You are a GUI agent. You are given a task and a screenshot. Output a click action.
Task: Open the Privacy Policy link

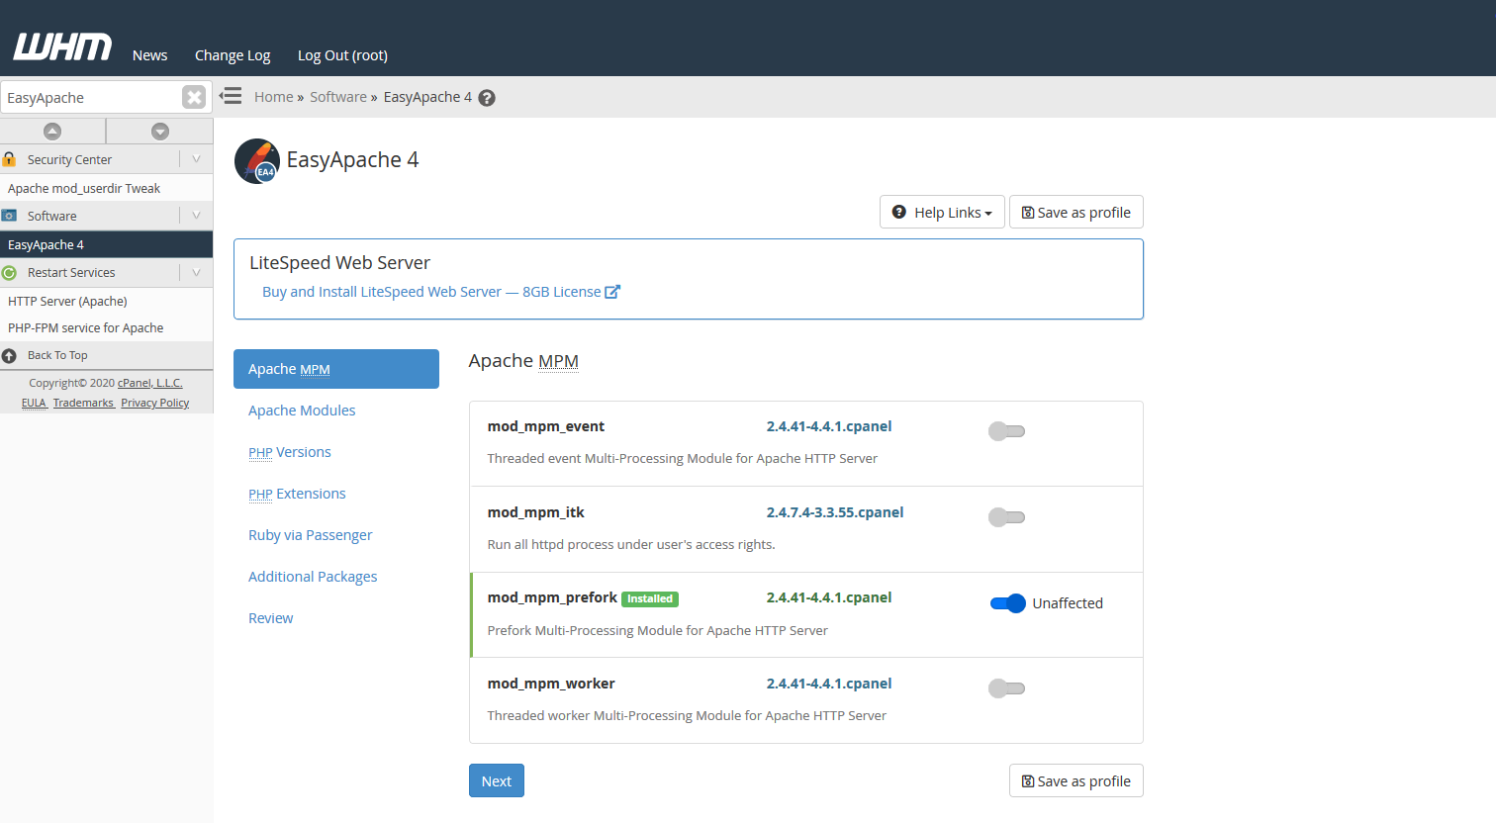[x=155, y=403]
